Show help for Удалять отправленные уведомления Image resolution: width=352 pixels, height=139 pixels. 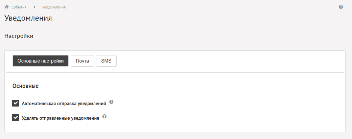(x=104, y=116)
